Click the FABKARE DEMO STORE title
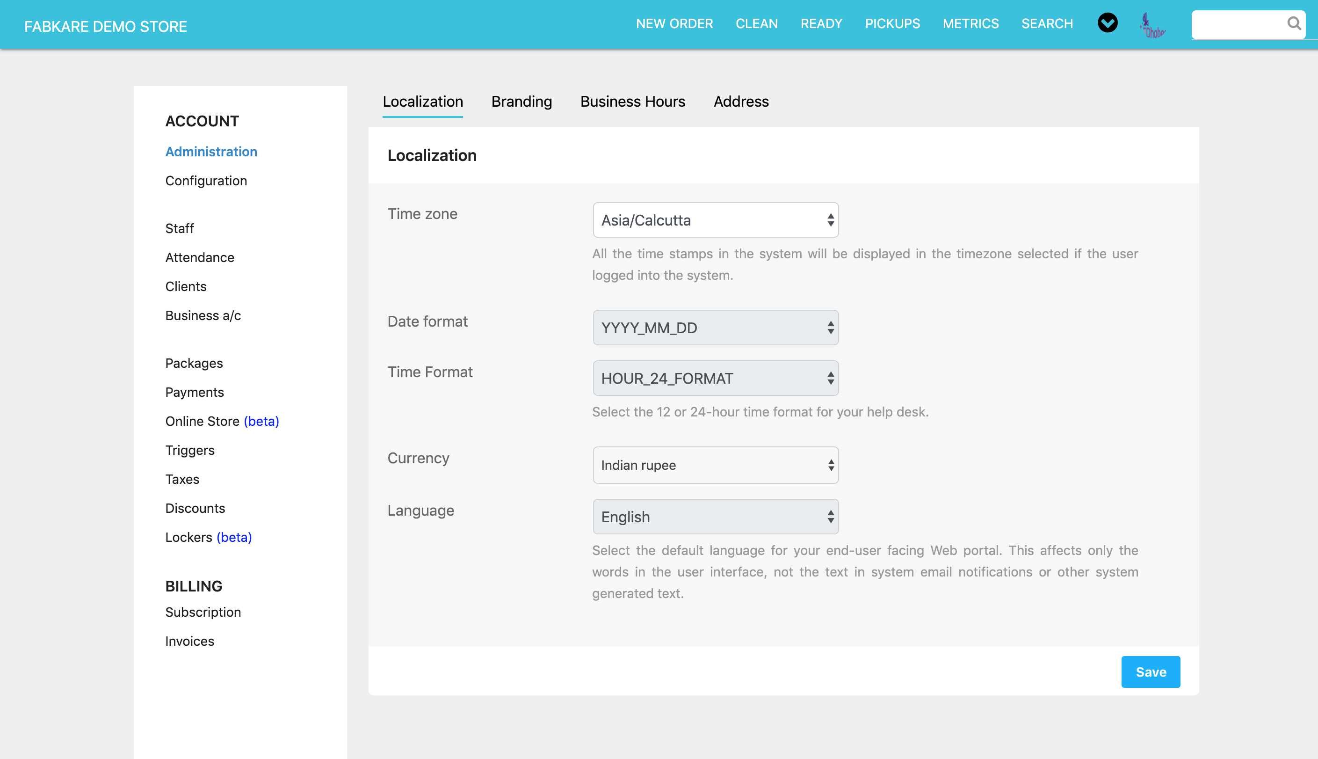This screenshot has width=1318, height=759. 106,27
